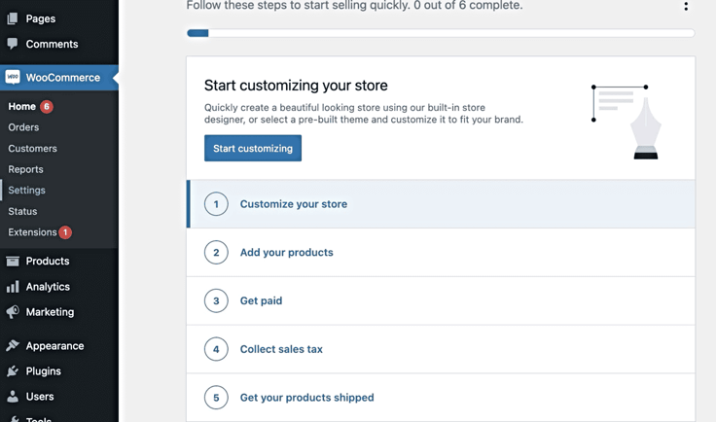Click the Marketing megaphone icon

coord(13,312)
